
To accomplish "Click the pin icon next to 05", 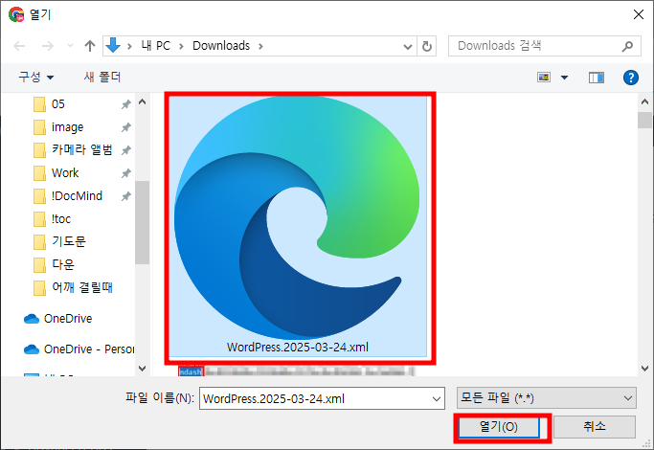I will 126,104.
